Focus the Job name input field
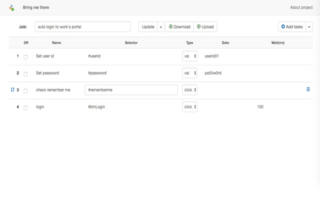 [82, 27]
